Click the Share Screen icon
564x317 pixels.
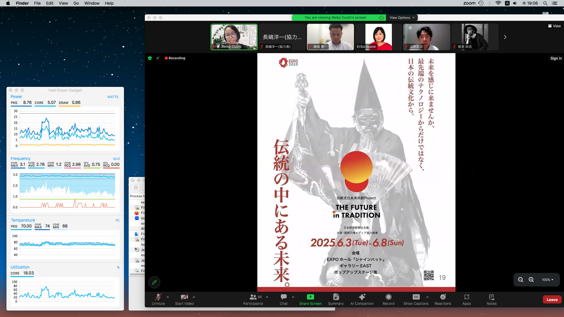(x=310, y=297)
